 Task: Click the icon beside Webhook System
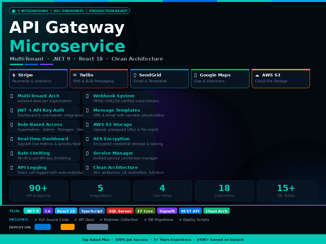(87, 96)
